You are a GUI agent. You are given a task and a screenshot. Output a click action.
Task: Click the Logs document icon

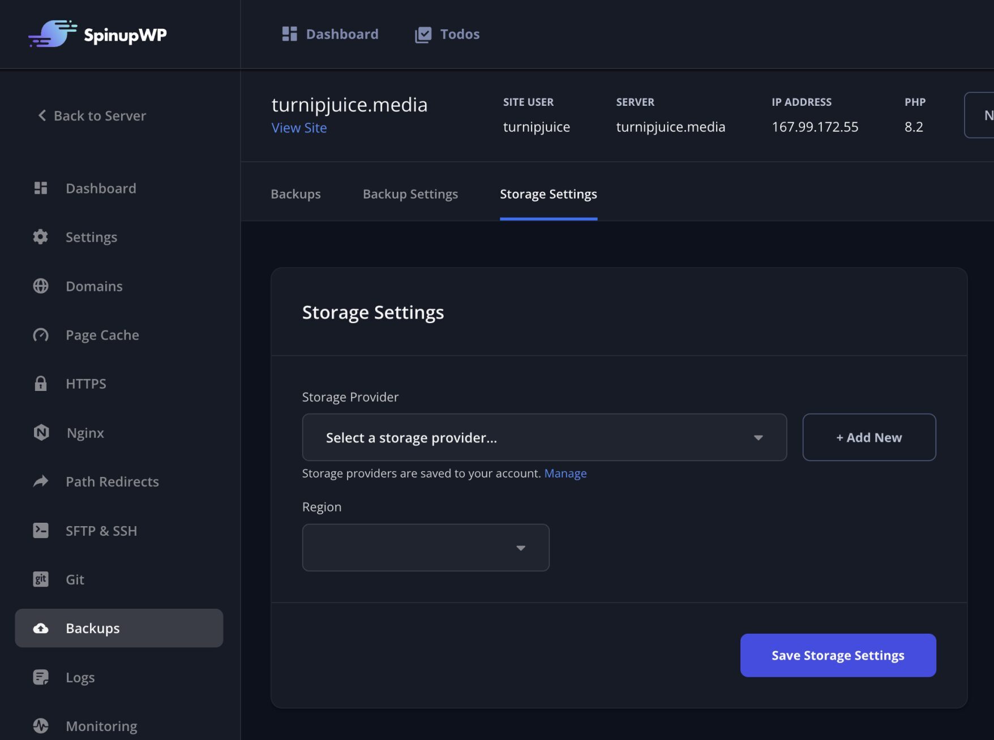(41, 677)
